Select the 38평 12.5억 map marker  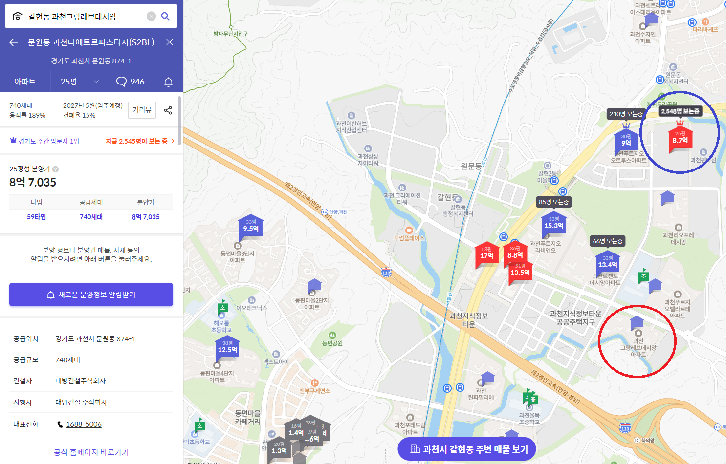(227, 348)
